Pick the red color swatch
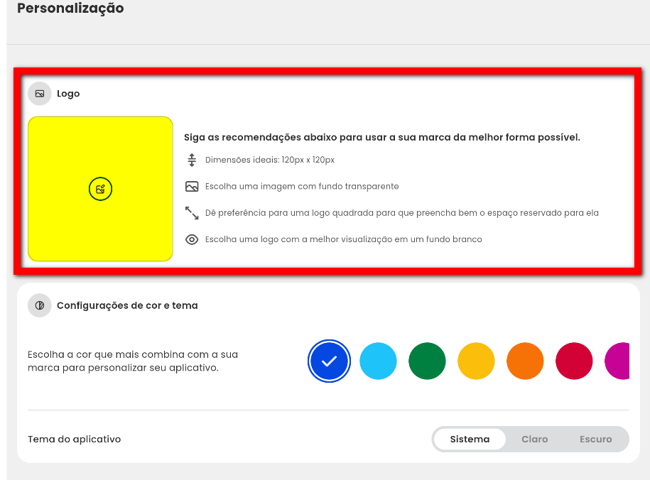Screen dimensions: 650x480 coord(574,361)
